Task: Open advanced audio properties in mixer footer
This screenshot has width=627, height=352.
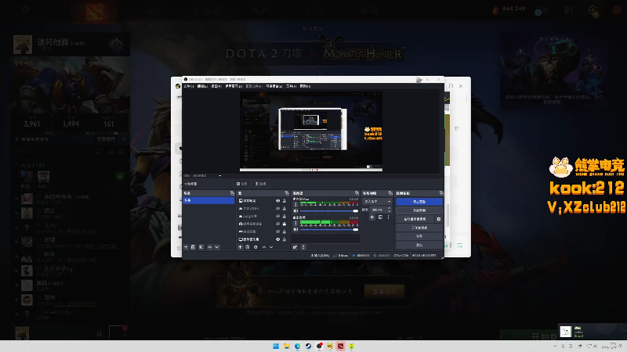Action: pyautogui.click(x=295, y=247)
